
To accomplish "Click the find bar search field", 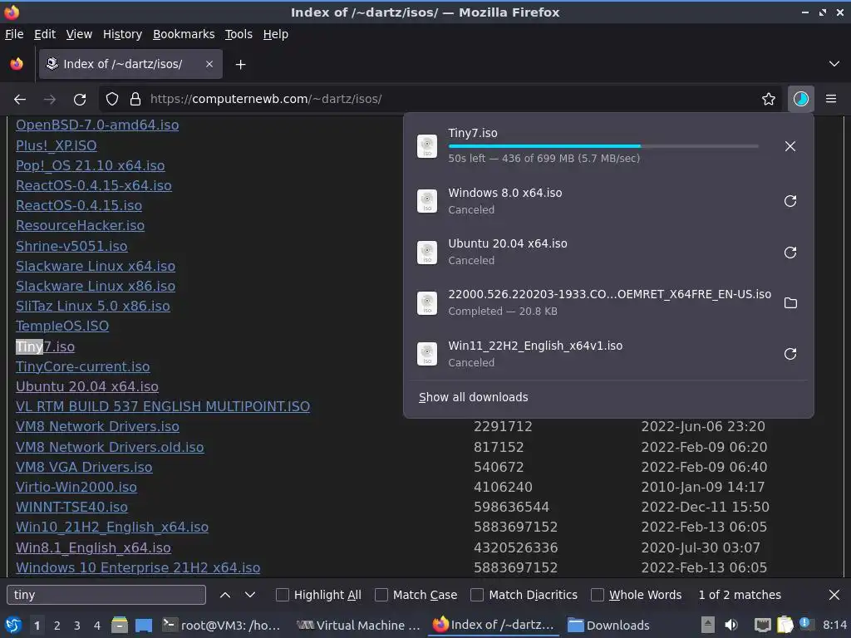I will tap(106, 595).
